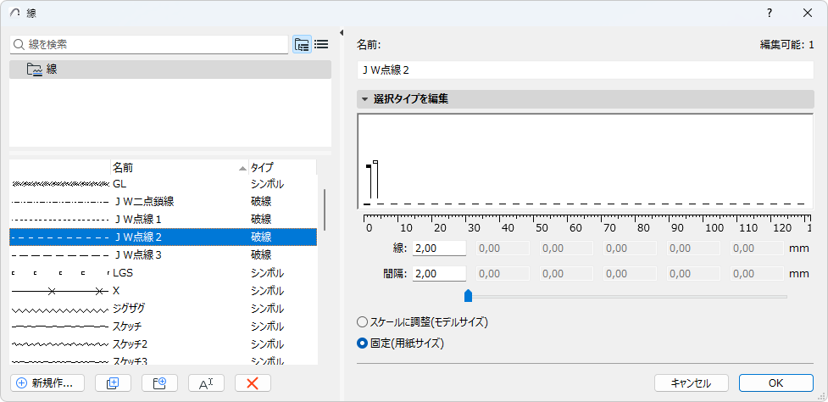Select the スケッチ line row
Viewport: 828px width, 402px height.
(164, 326)
